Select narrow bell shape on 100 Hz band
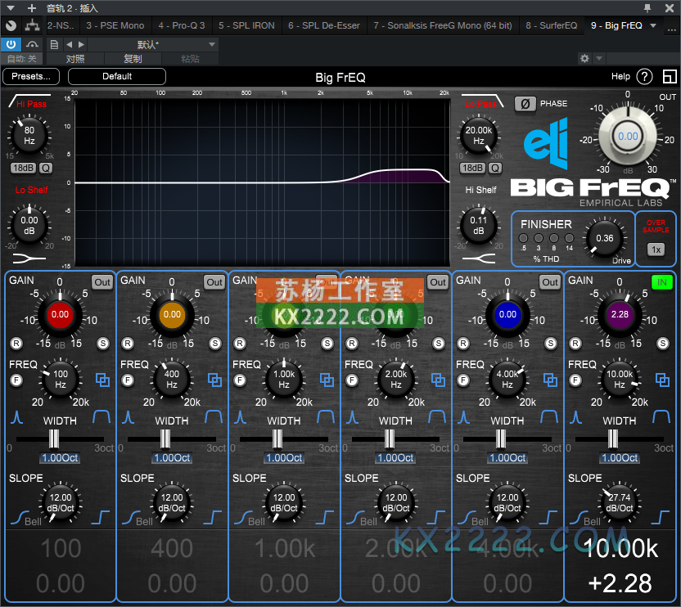The height and width of the screenshot is (607, 681). (x=16, y=417)
